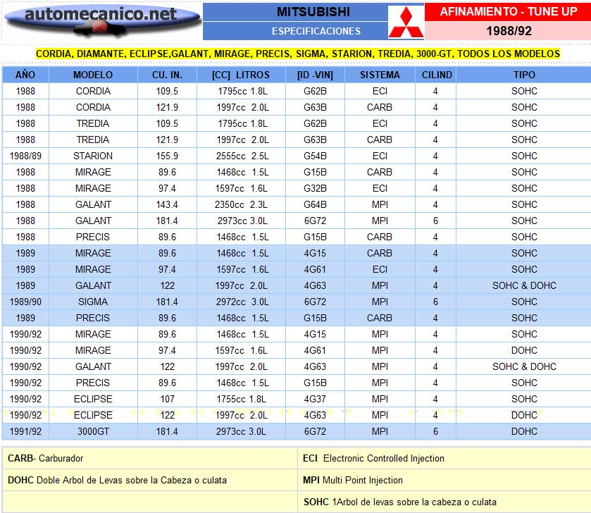This screenshot has width=591, height=513.
Task: Click TREDIA in the G63B row
Action: [93, 140]
